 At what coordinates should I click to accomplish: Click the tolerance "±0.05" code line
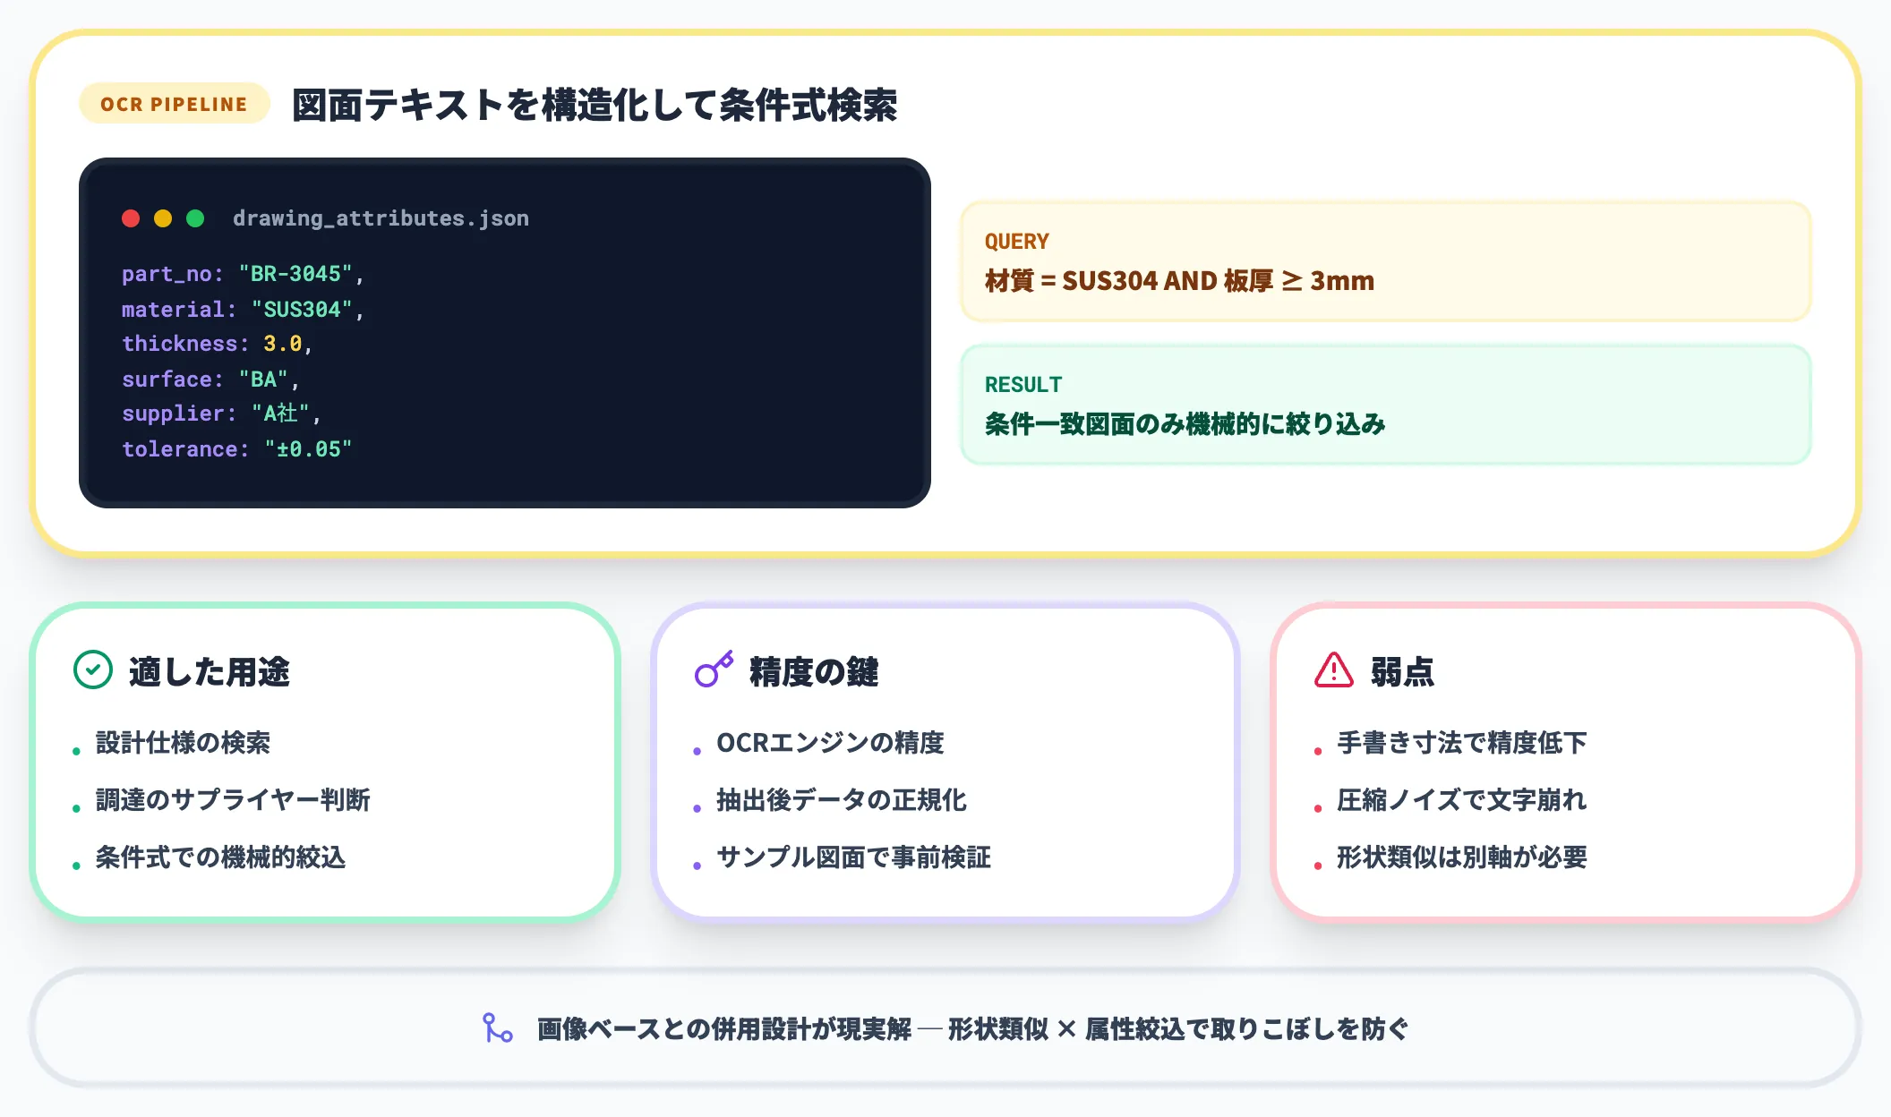click(237, 448)
